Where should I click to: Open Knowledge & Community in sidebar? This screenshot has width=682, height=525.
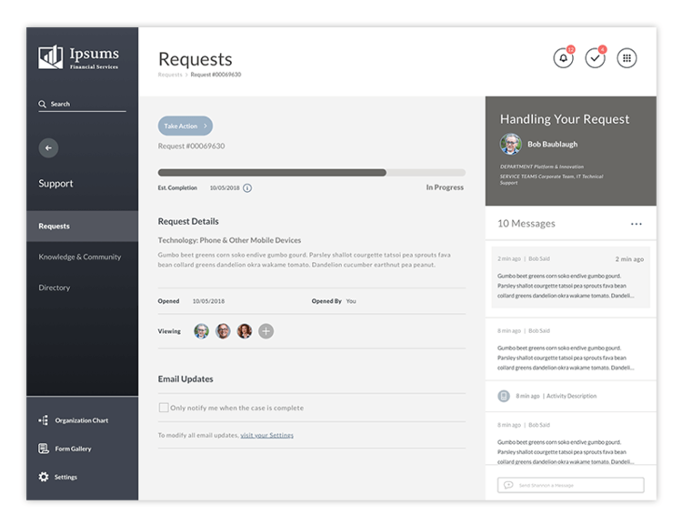click(80, 257)
